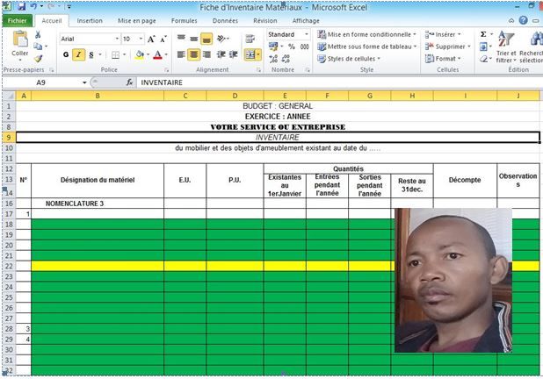This screenshot has height=379, width=543.
Task: Switch to the Insertion tab
Action: pyautogui.click(x=90, y=21)
